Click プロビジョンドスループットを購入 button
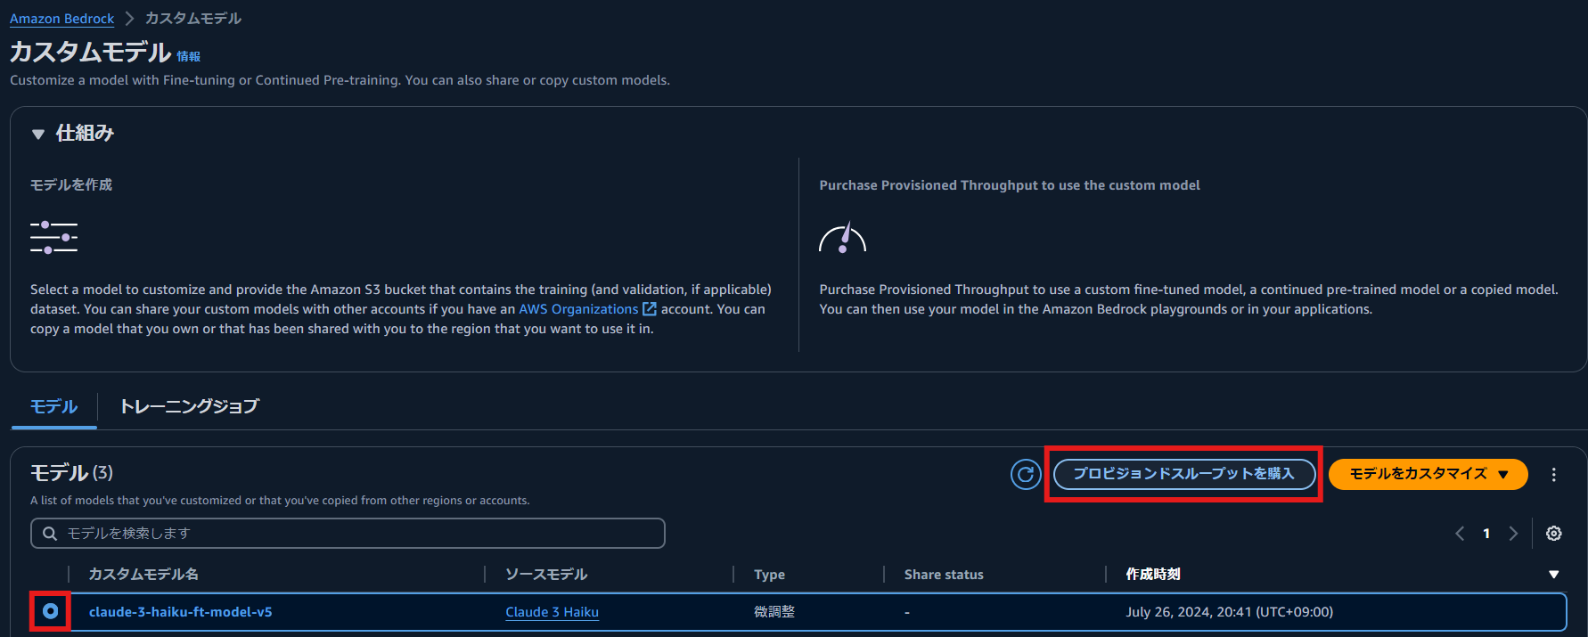The height and width of the screenshot is (637, 1588). (x=1184, y=474)
